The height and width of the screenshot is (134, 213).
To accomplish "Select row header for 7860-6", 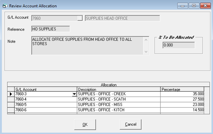I will 11,110.
